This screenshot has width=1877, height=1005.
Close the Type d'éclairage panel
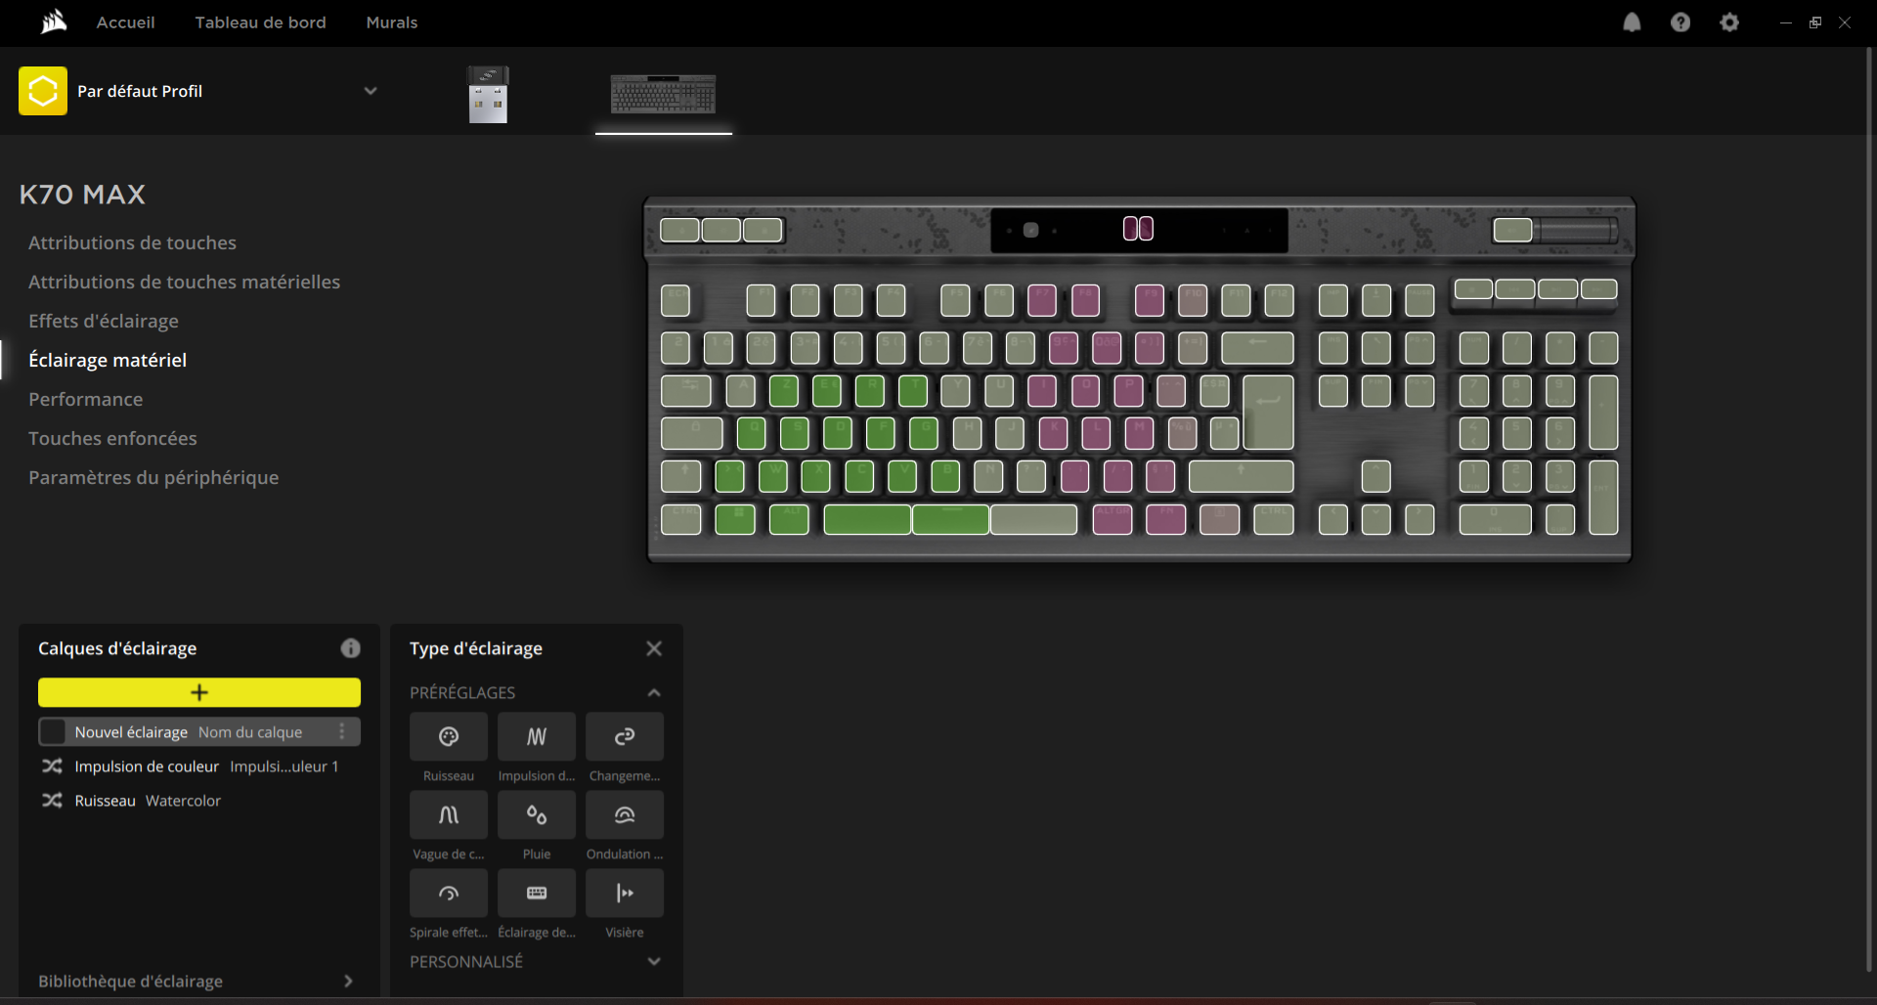pos(654,648)
